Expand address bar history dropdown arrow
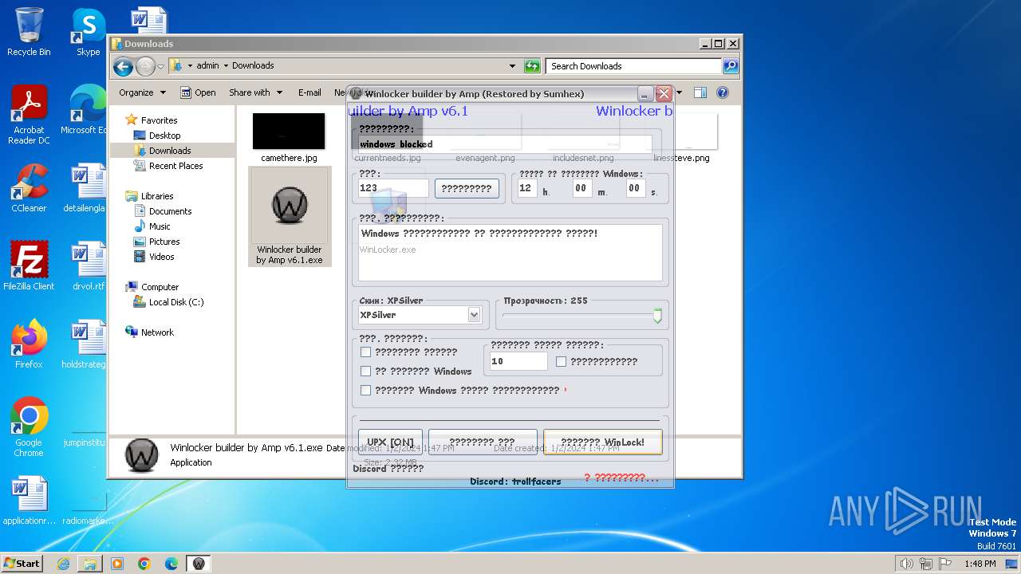 click(512, 66)
